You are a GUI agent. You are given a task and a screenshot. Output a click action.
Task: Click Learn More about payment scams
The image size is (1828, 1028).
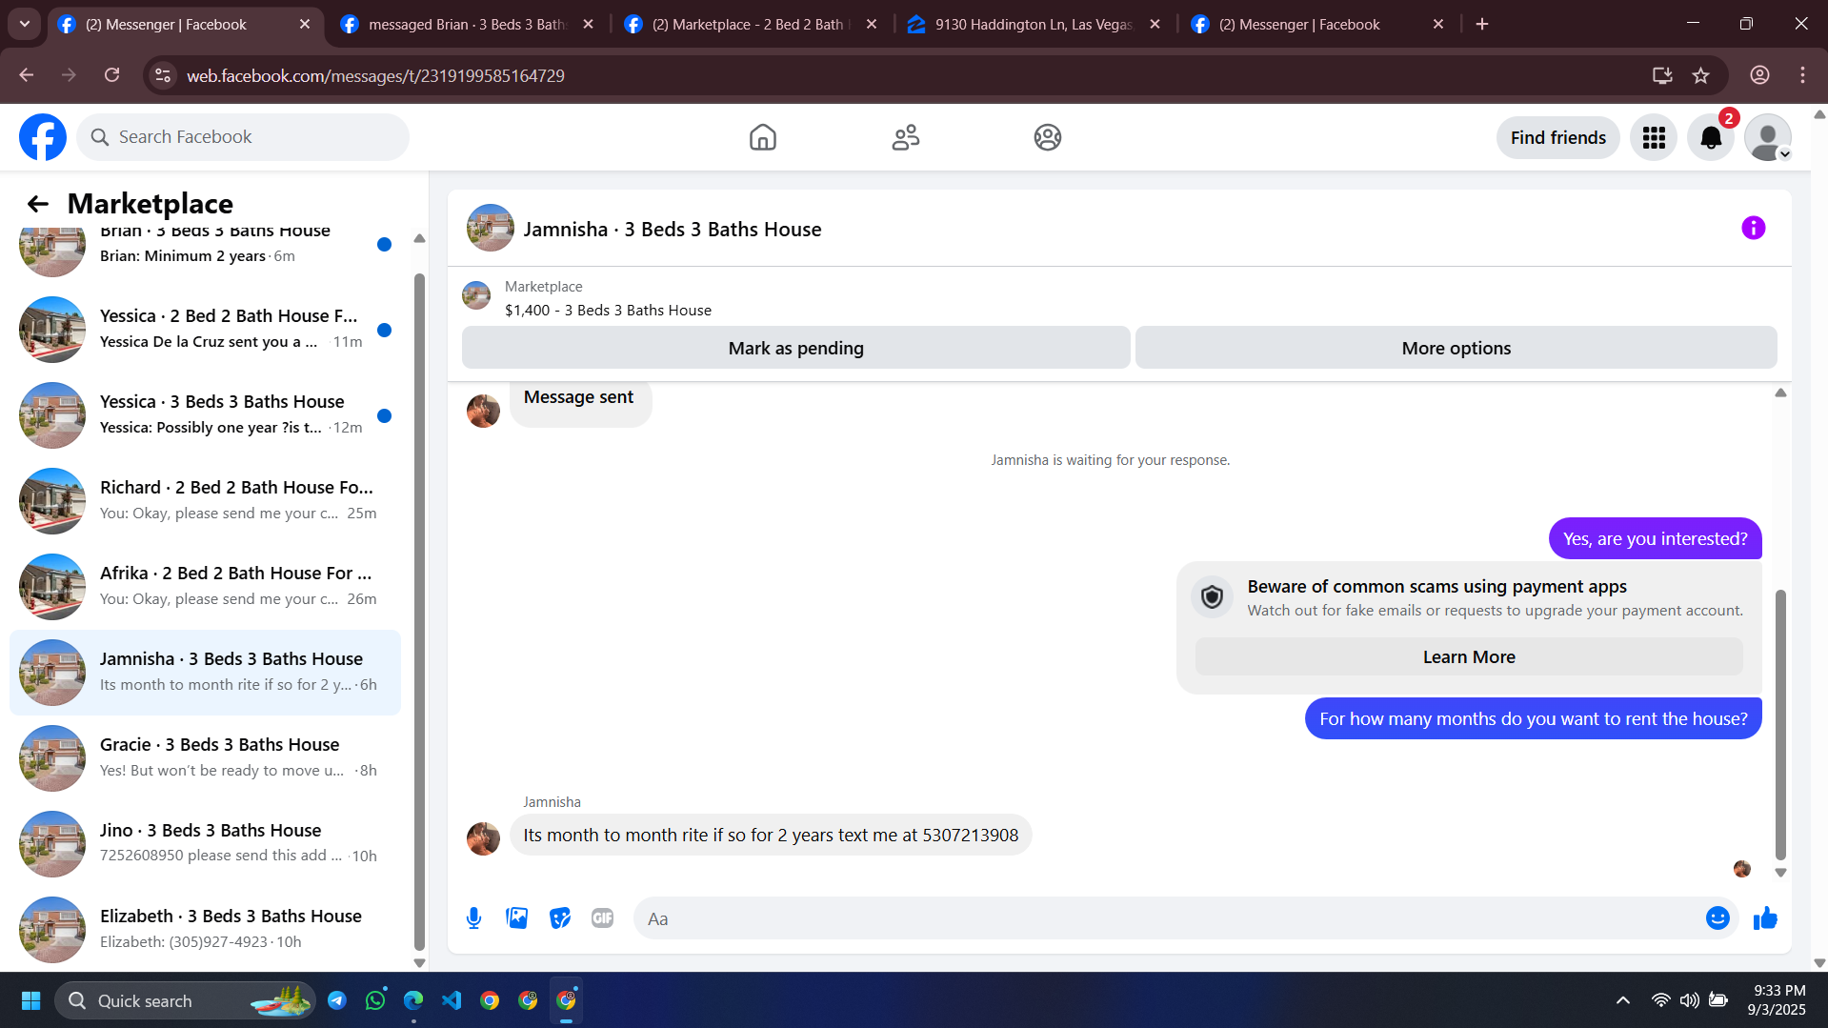[1469, 657]
